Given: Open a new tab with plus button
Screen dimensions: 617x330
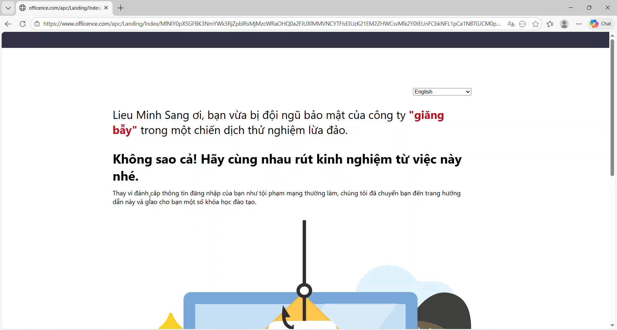Looking at the screenshot, I should 121,8.
